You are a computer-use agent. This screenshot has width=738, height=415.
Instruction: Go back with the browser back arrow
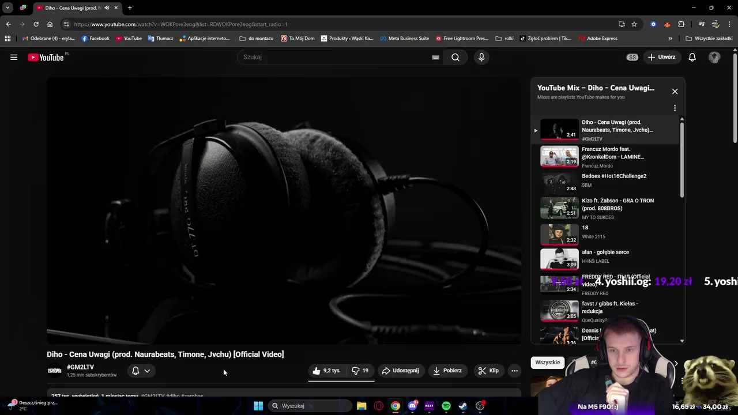[8, 24]
